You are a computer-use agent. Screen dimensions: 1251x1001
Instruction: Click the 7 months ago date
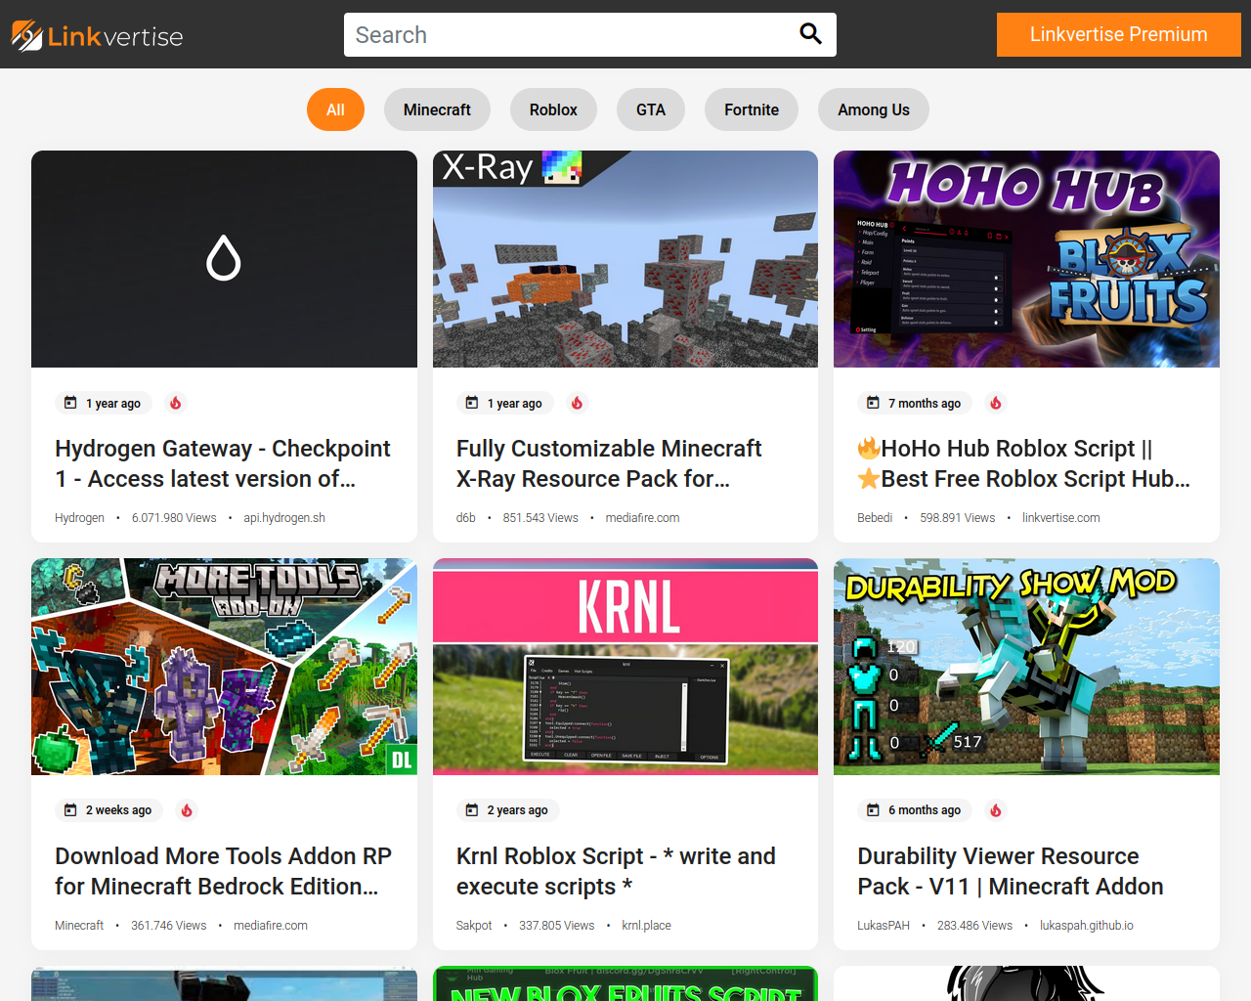(925, 403)
